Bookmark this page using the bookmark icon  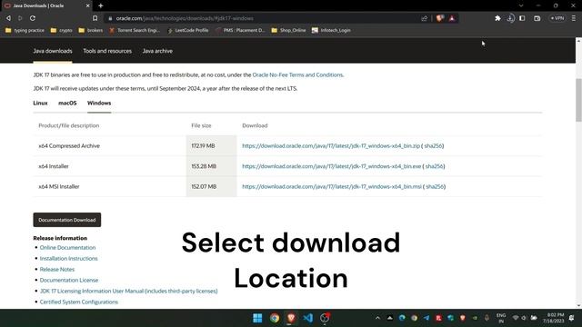[x=95, y=18]
